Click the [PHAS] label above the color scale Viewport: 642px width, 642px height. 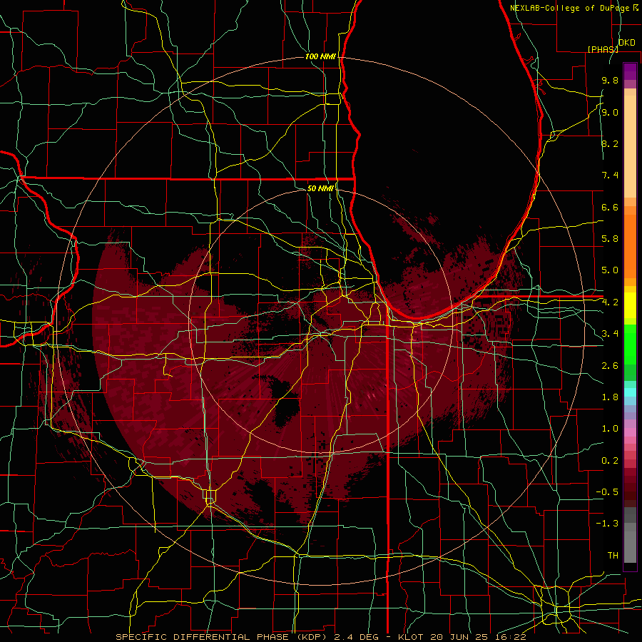tap(602, 49)
